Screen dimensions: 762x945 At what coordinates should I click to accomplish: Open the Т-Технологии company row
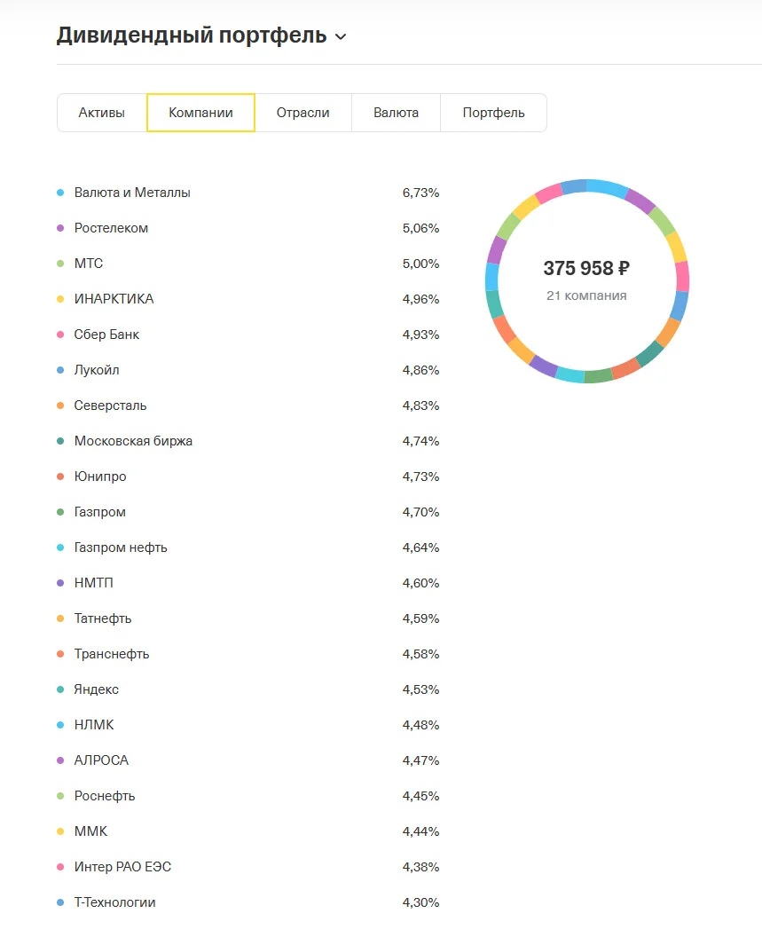pos(114,902)
